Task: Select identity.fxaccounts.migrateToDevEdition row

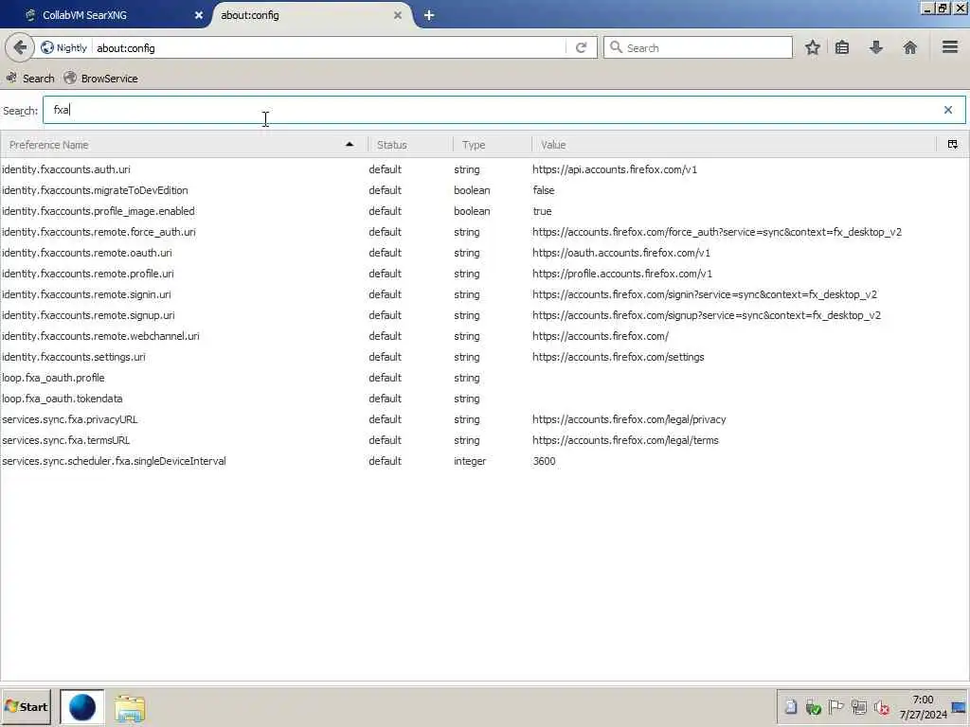Action: [x=484, y=190]
